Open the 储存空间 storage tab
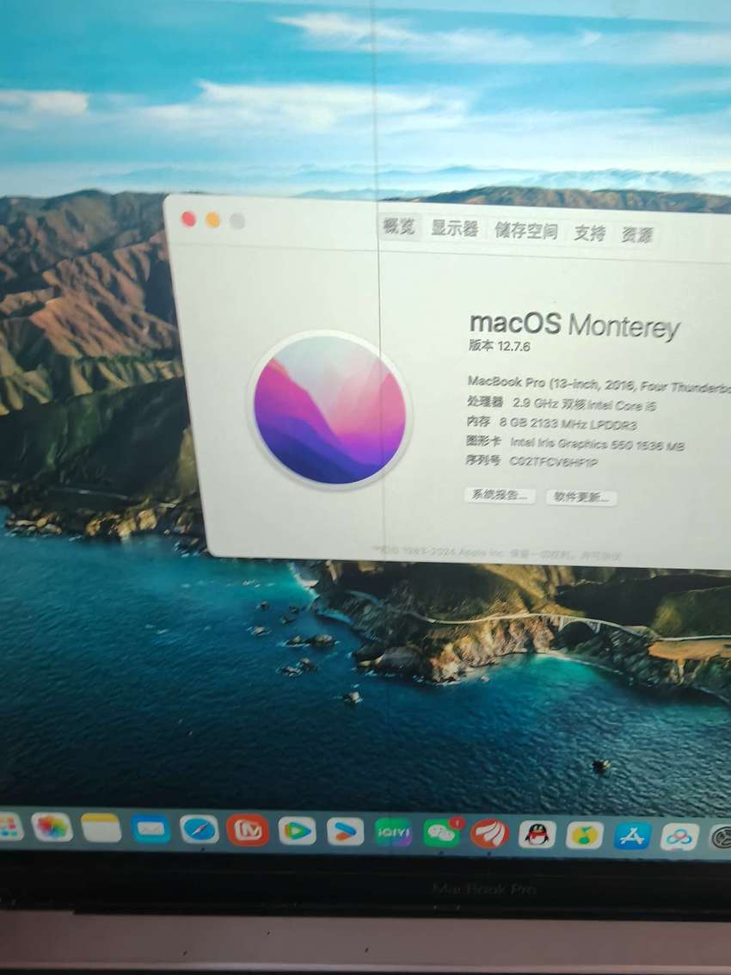Screen dimensions: 731x975 (x=525, y=231)
